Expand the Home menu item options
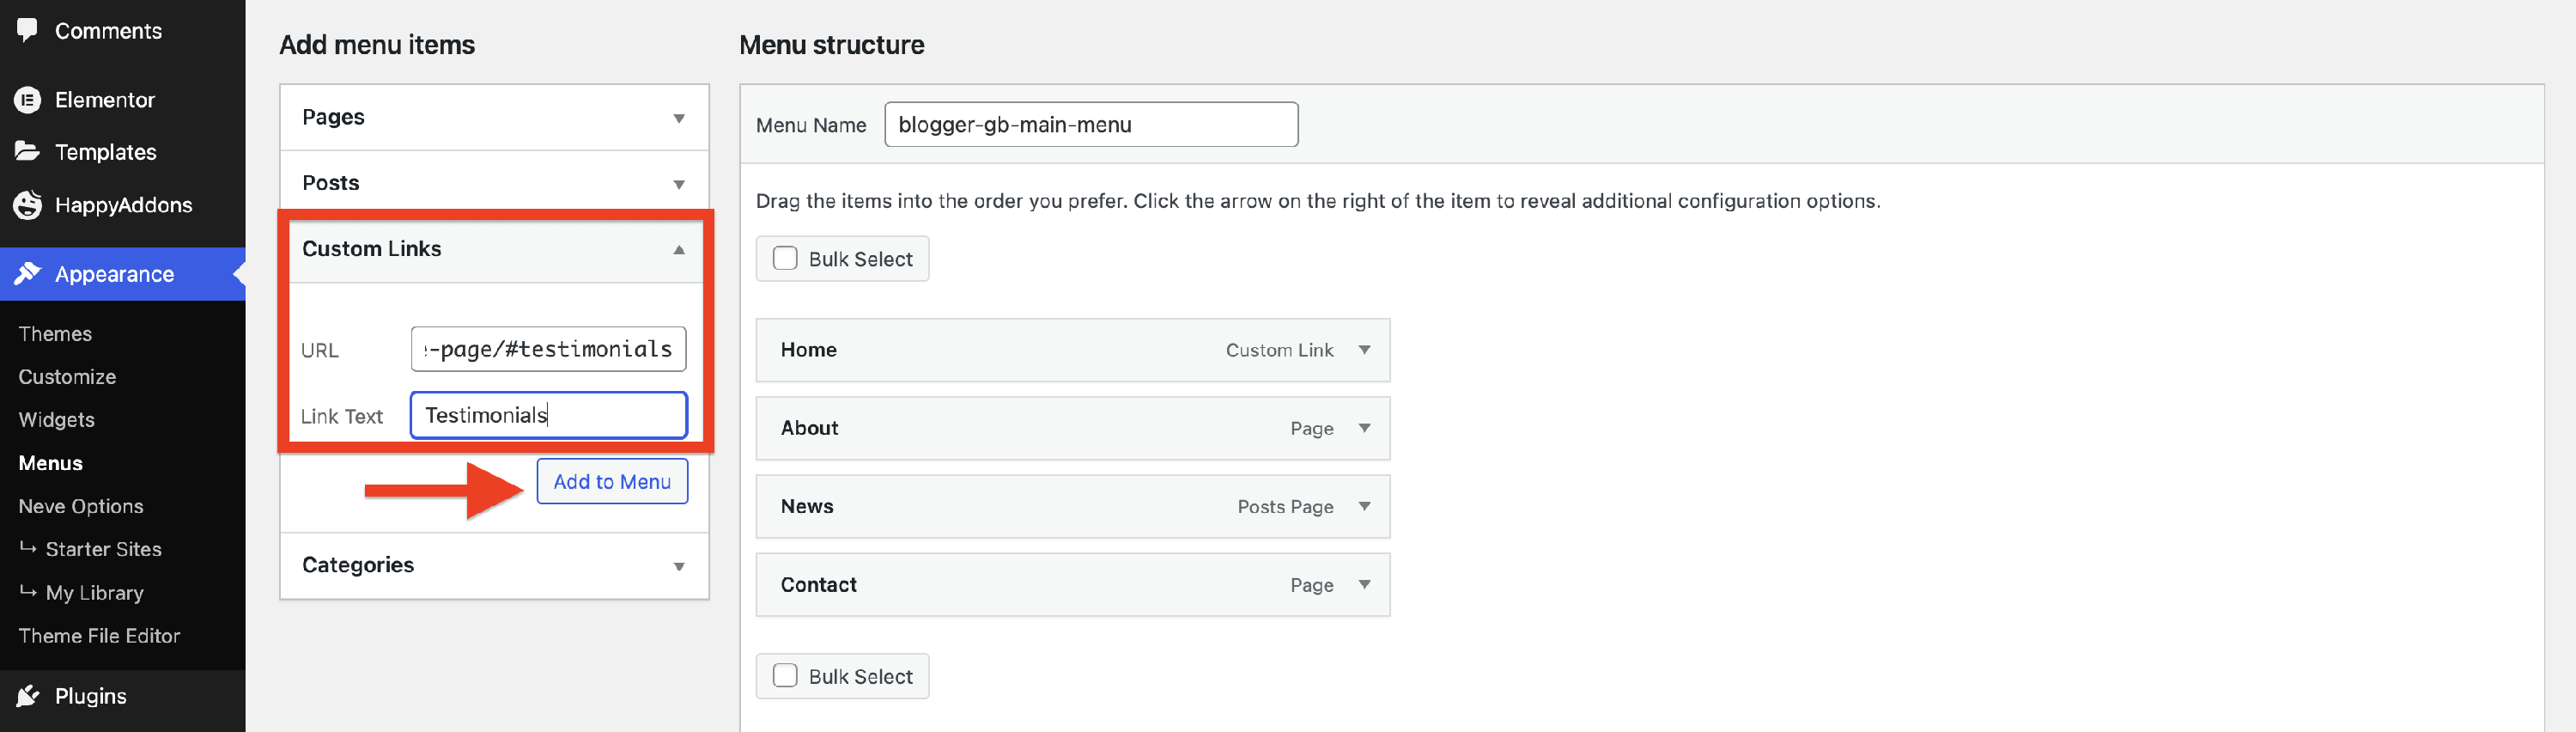Viewport: 2576px width, 732px height. [x=1364, y=350]
